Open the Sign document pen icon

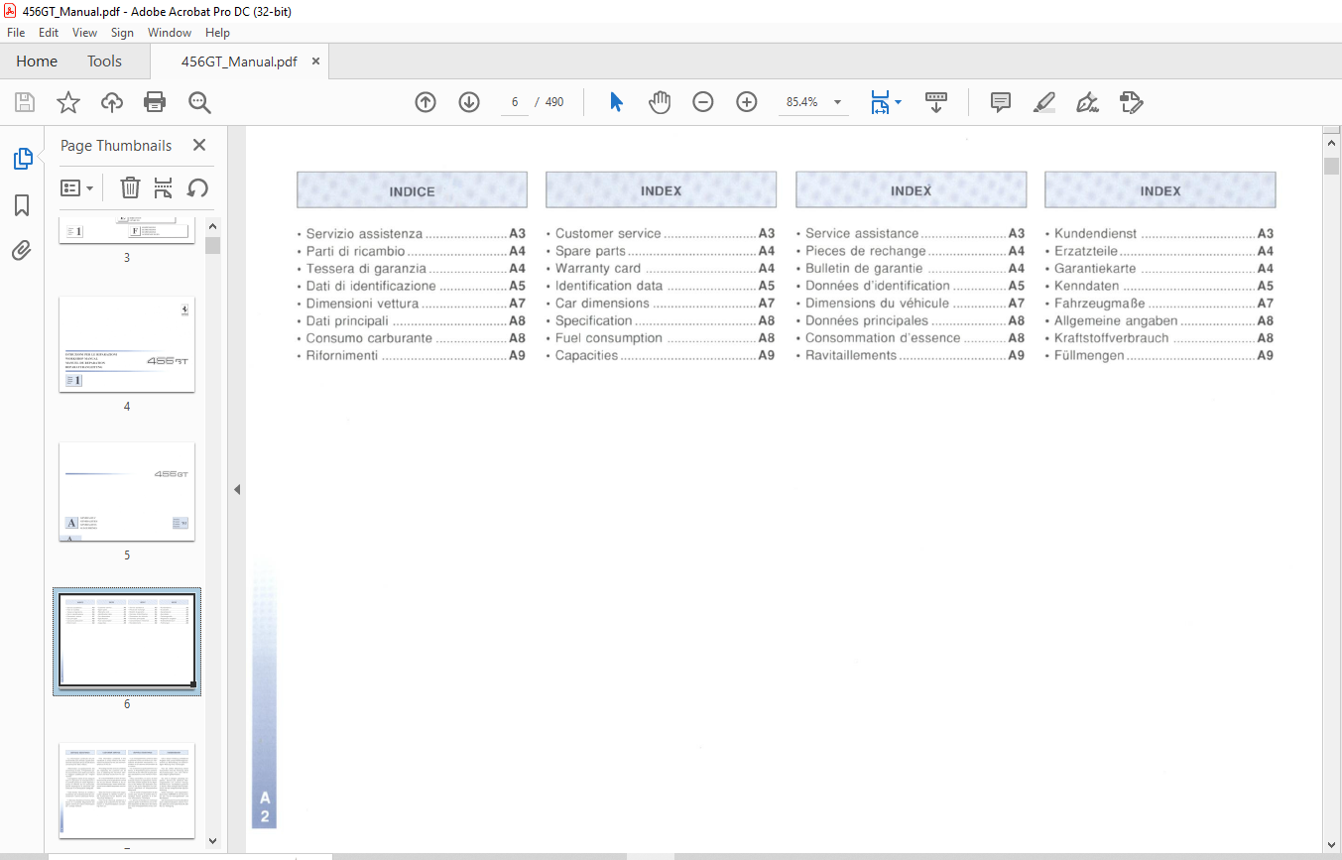[x=1087, y=102]
